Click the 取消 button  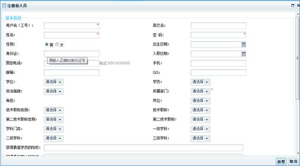[x=294, y=162]
